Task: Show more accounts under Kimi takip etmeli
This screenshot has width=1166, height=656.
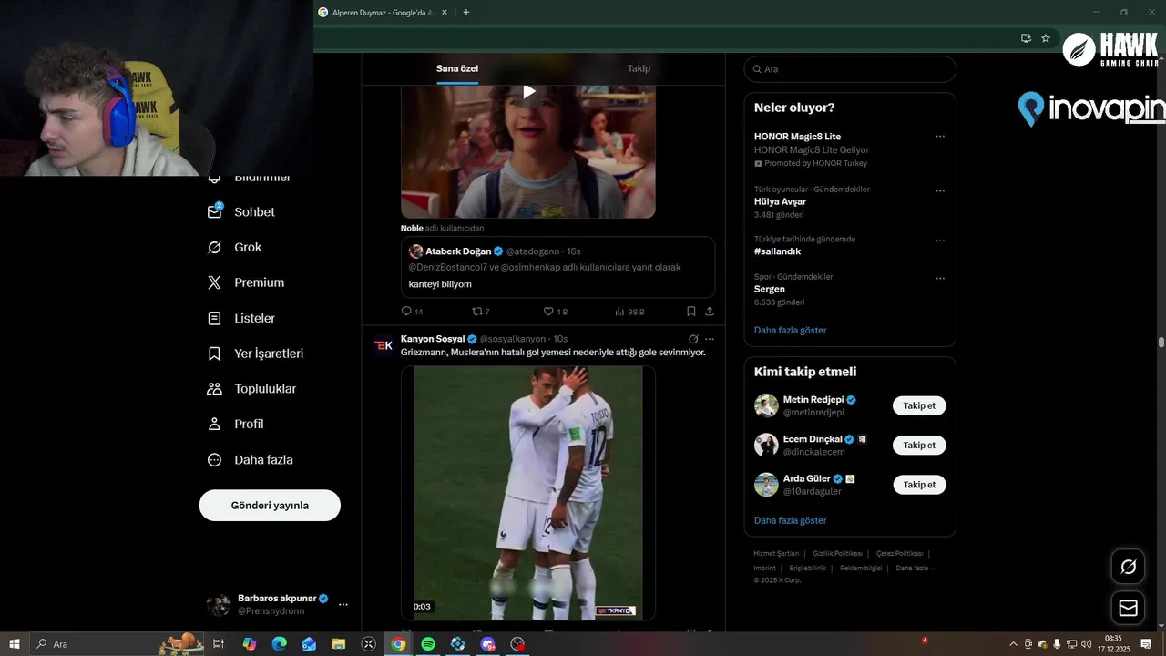Action: pyautogui.click(x=790, y=520)
